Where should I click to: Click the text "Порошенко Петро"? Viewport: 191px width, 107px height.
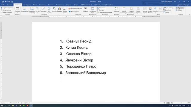click(81, 67)
